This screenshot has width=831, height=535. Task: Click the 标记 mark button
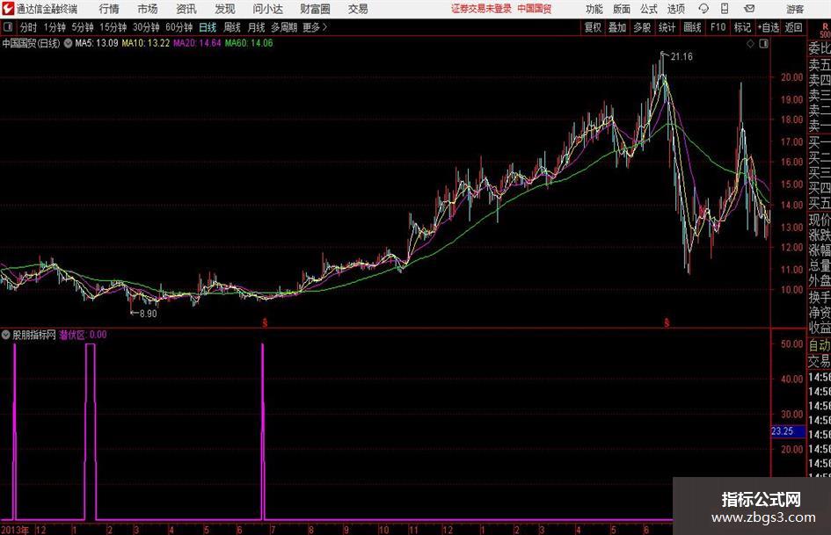click(742, 27)
